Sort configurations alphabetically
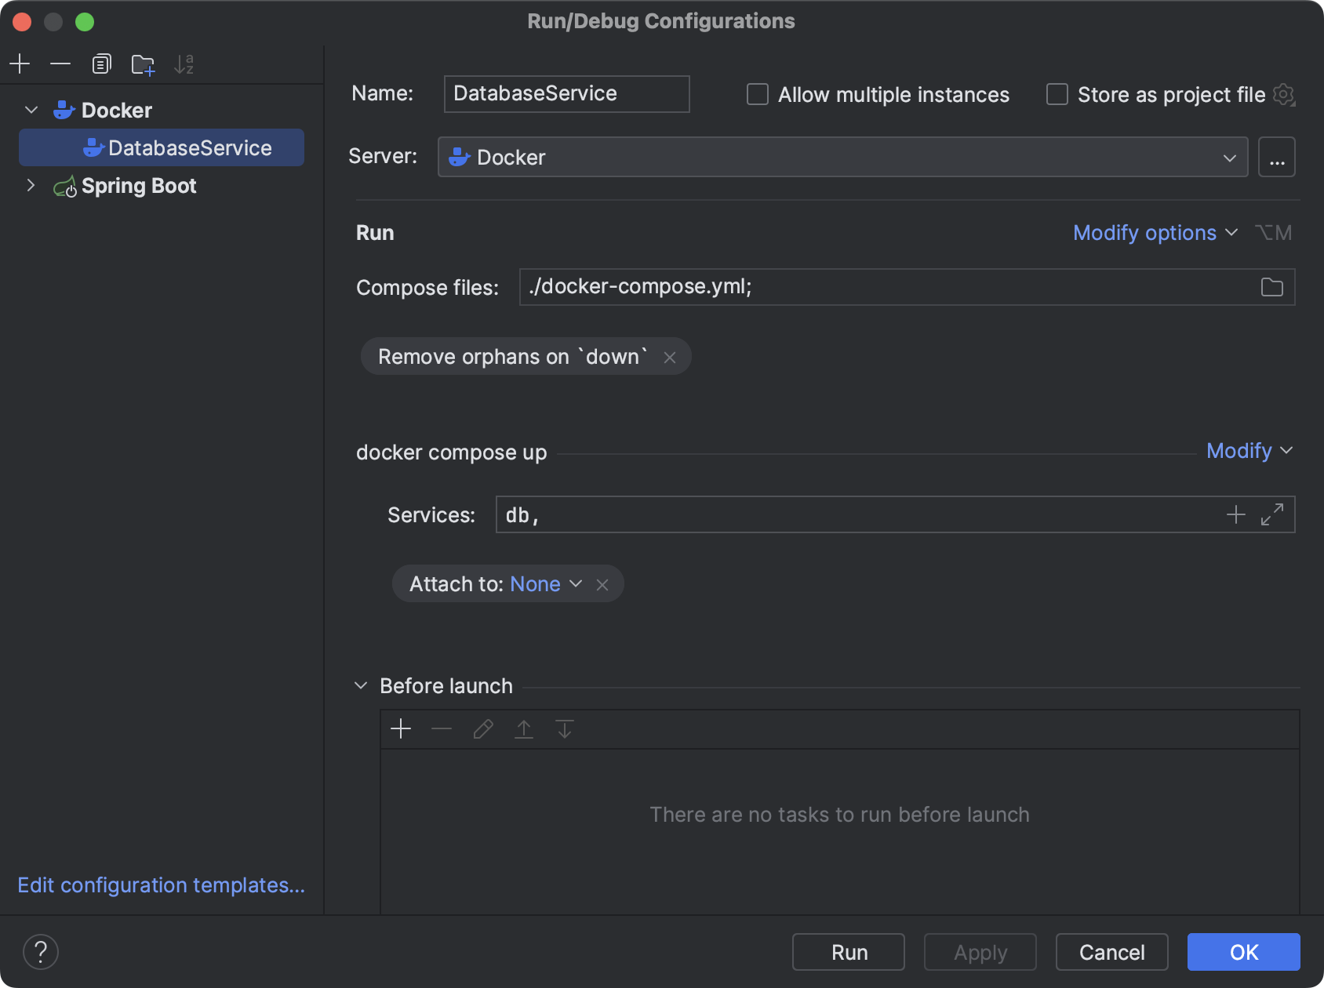The height and width of the screenshot is (988, 1324). 185,64
